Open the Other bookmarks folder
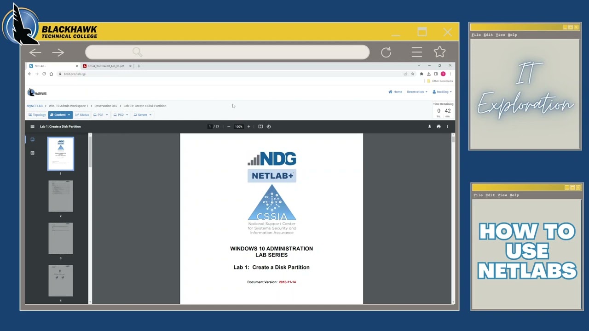The width and height of the screenshot is (589, 331). click(440, 81)
